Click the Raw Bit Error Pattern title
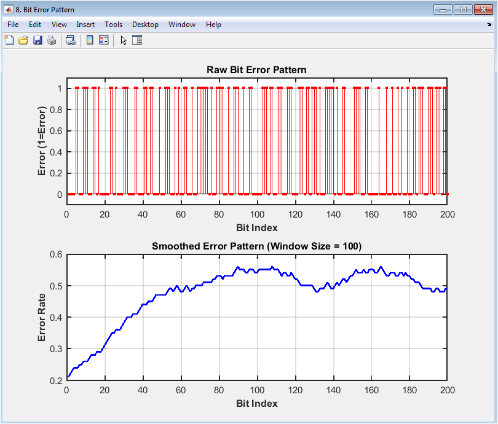Image resolution: width=498 pixels, height=424 pixels. pos(256,69)
